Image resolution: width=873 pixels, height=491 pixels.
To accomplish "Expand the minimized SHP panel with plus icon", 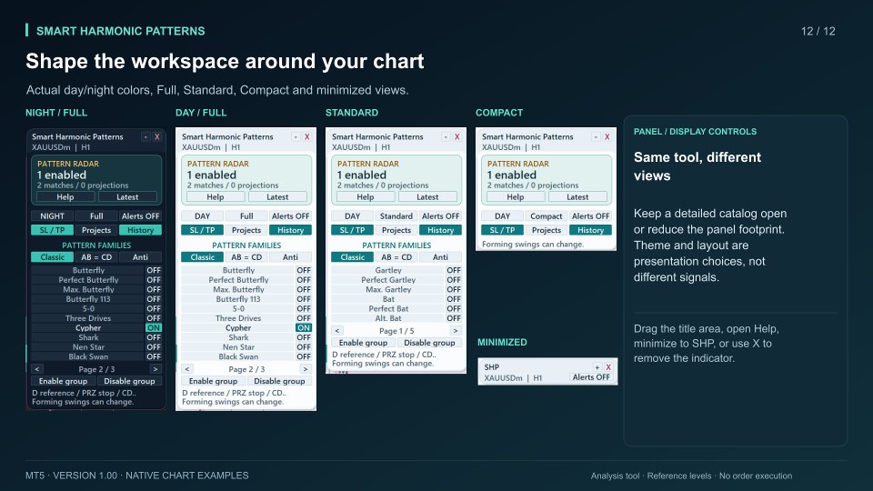I will [597, 367].
